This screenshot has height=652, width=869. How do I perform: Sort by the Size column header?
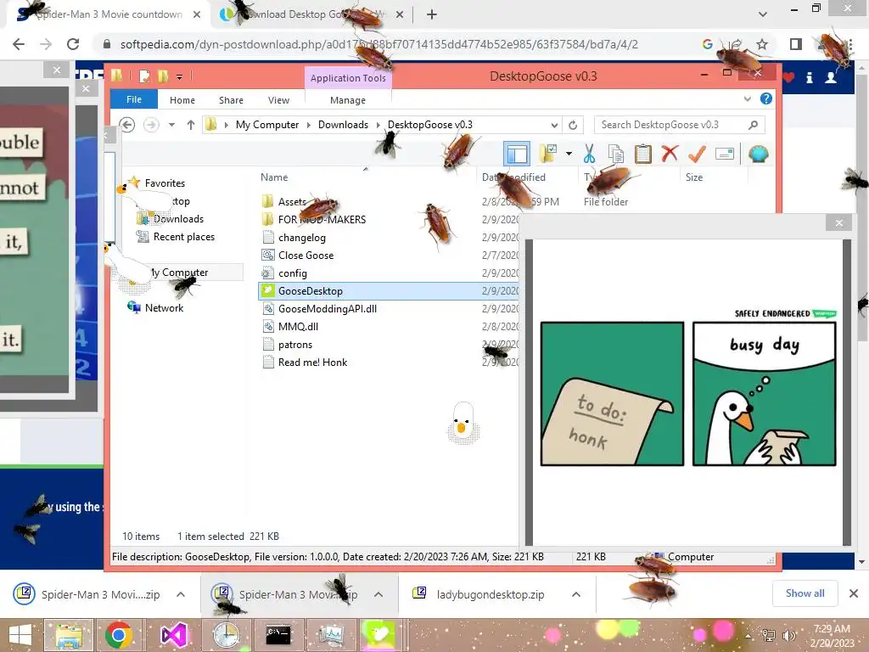pos(694,177)
